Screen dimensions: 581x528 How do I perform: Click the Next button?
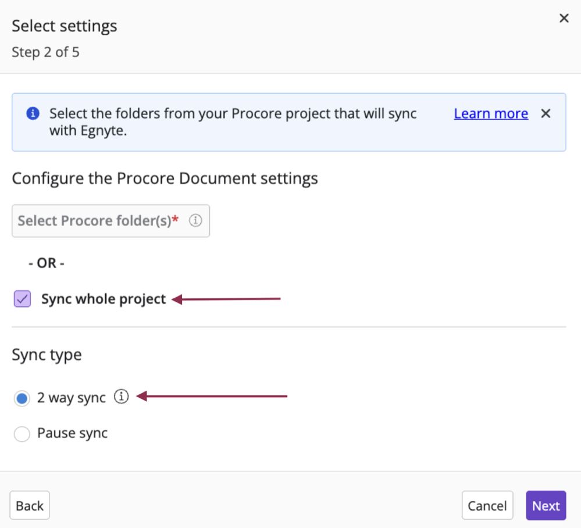(x=546, y=505)
